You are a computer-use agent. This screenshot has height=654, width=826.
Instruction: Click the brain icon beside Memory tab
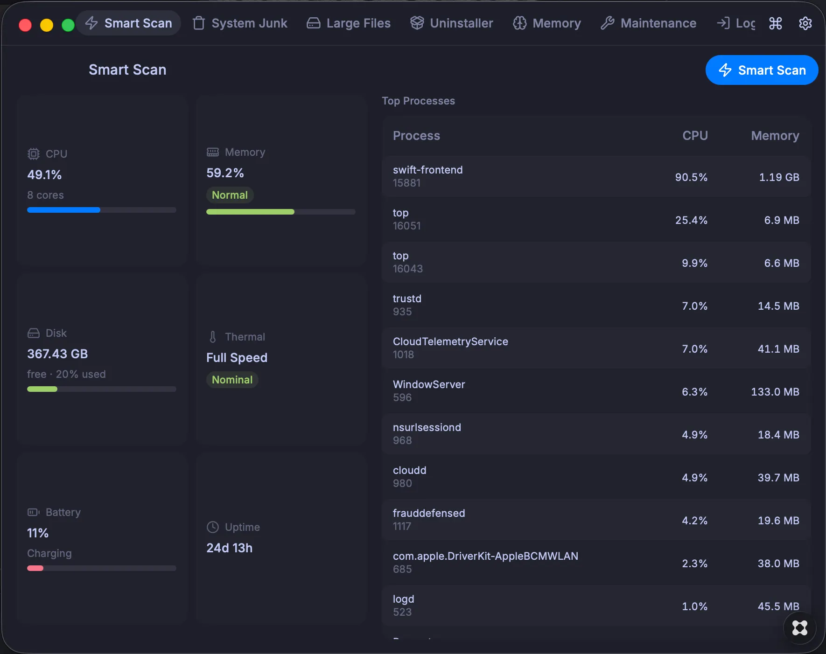(519, 23)
